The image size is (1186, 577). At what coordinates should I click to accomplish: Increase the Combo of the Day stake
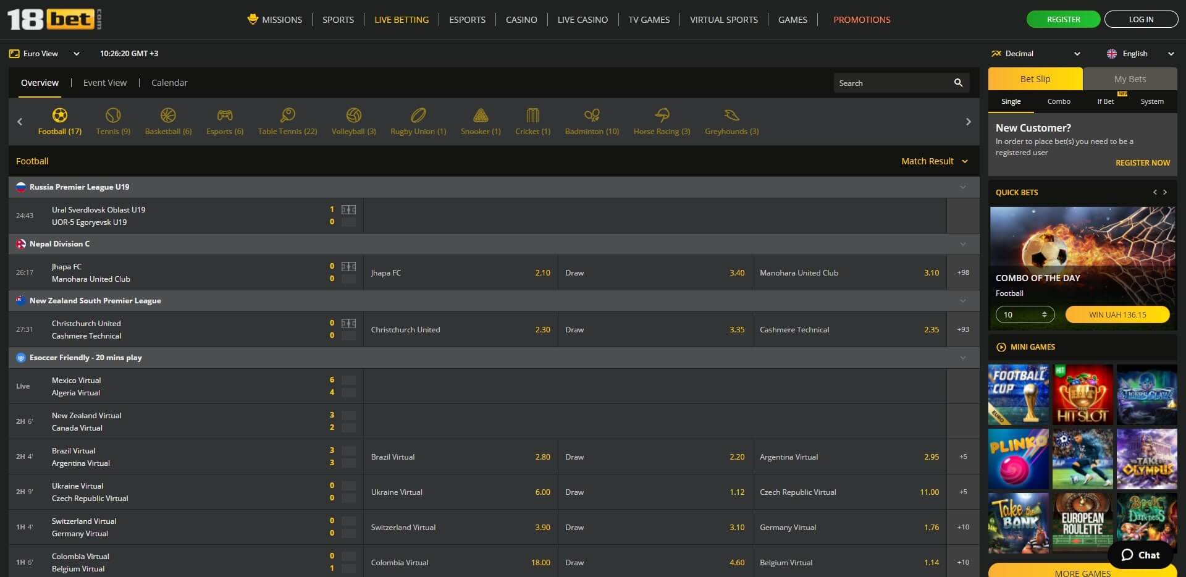[x=1046, y=311]
